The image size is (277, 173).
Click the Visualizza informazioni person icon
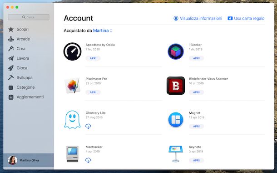(176, 18)
